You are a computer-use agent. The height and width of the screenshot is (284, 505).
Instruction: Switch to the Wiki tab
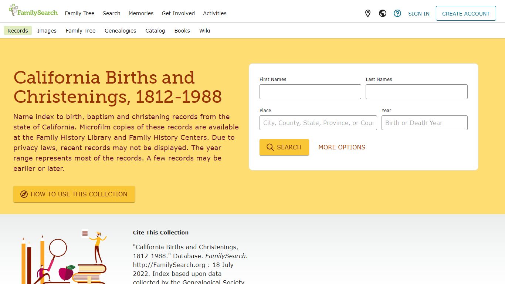(x=205, y=31)
